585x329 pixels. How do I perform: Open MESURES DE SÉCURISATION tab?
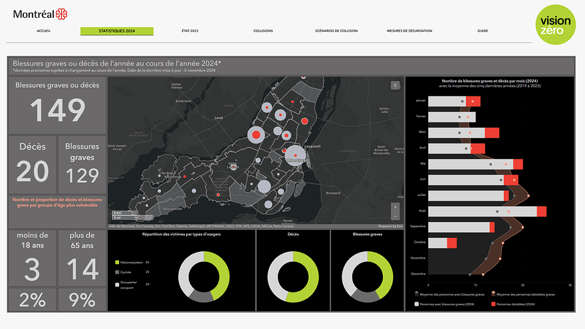409,31
